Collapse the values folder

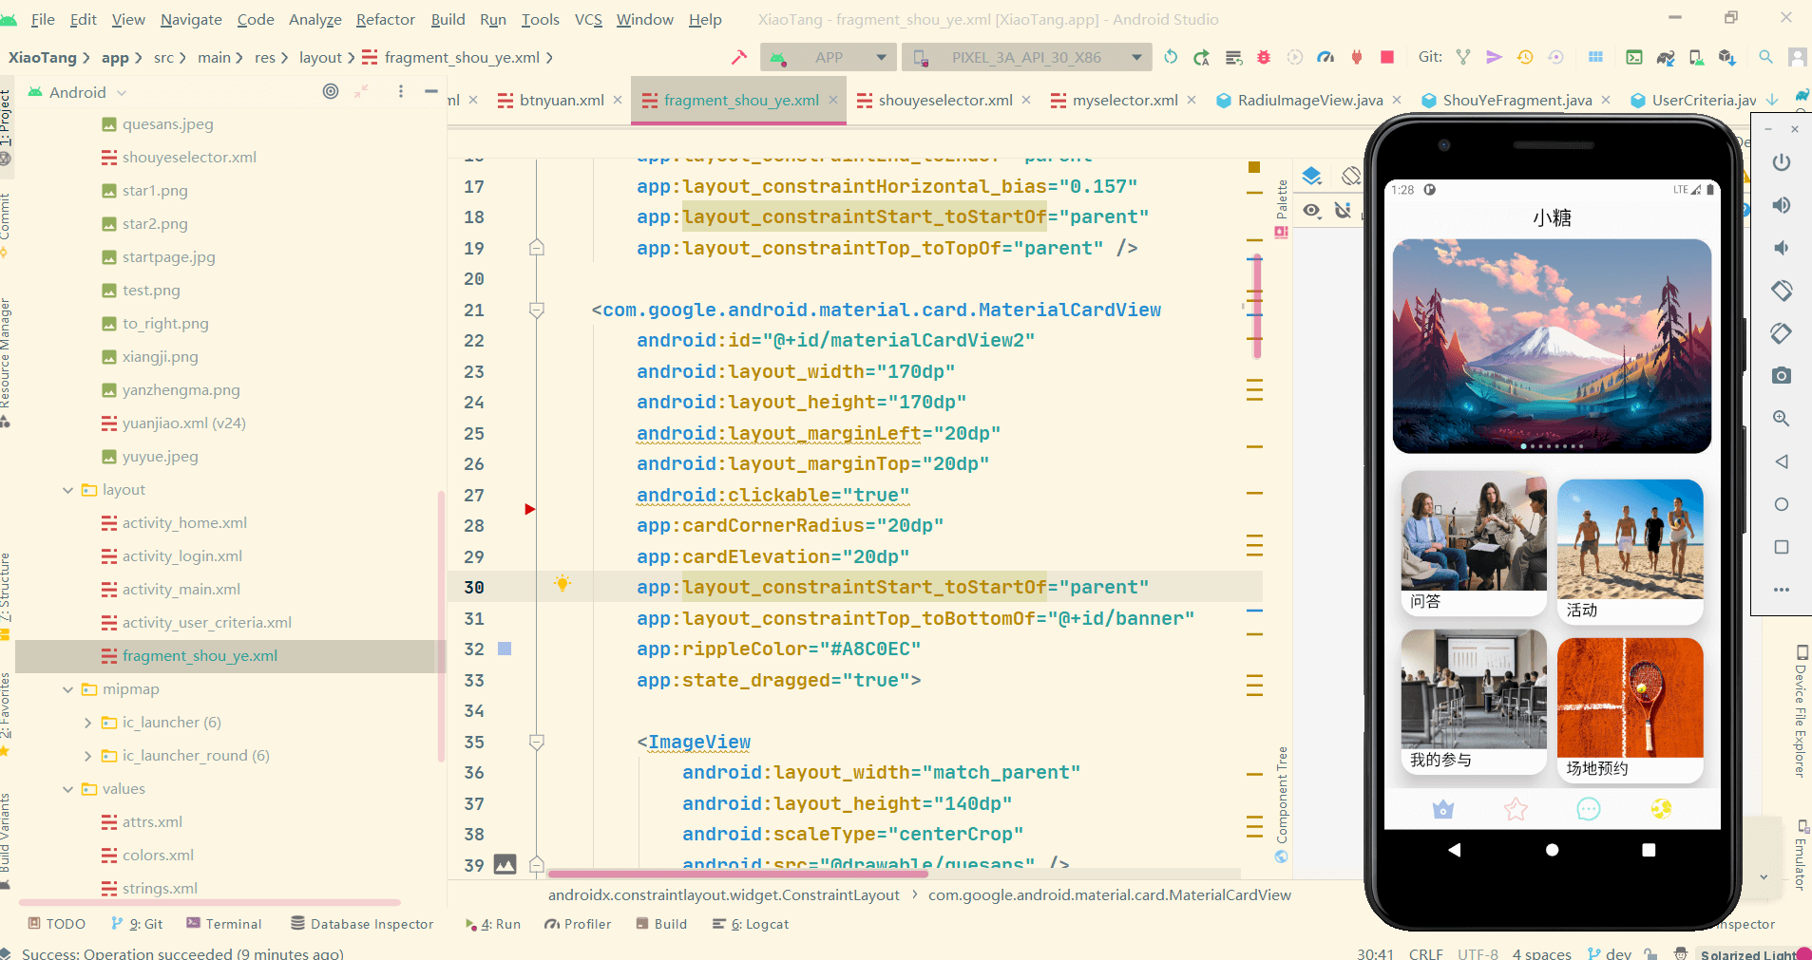tap(67, 789)
